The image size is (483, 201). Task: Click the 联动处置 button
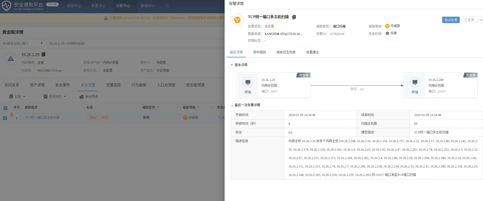pyautogui.click(x=451, y=20)
